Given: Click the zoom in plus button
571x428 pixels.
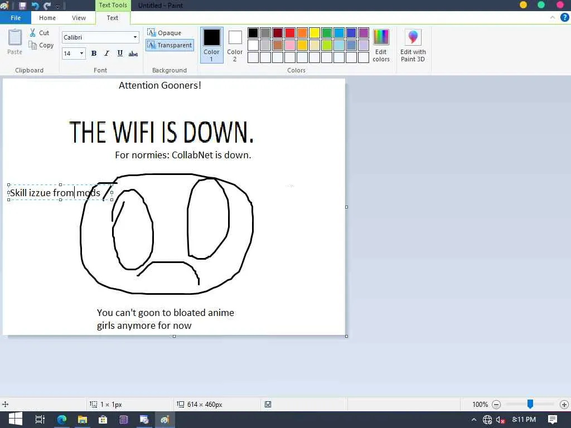Looking at the screenshot, I should tap(564, 405).
